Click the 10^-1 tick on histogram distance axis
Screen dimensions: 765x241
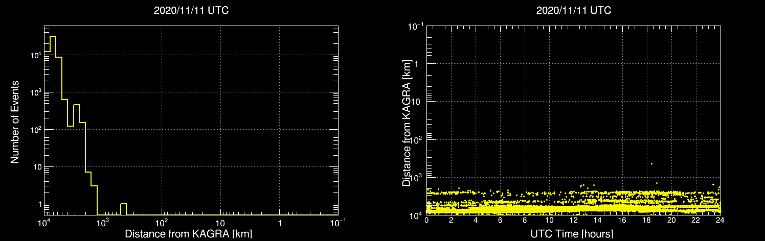pyautogui.click(x=338, y=222)
